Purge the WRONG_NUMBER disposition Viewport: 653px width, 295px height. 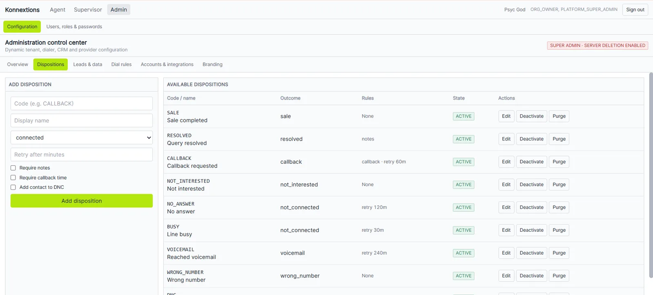pos(559,276)
